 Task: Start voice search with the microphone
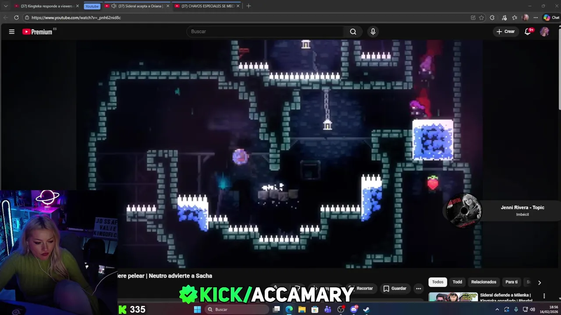coord(373,31)
